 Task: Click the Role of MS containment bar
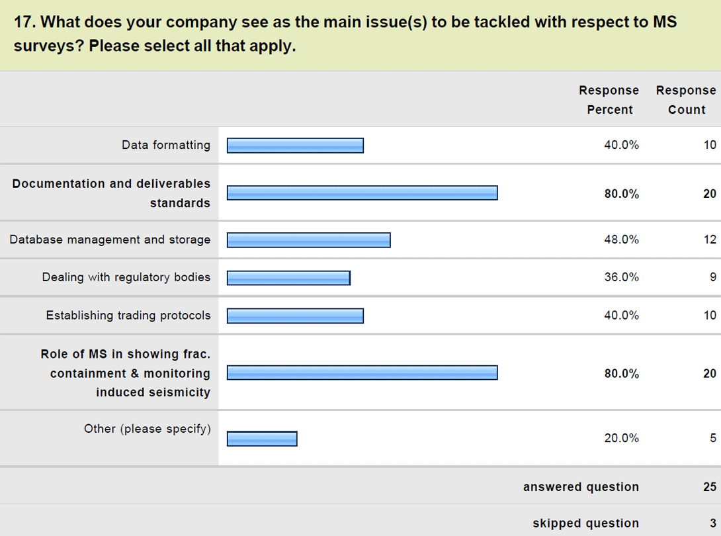362,373
